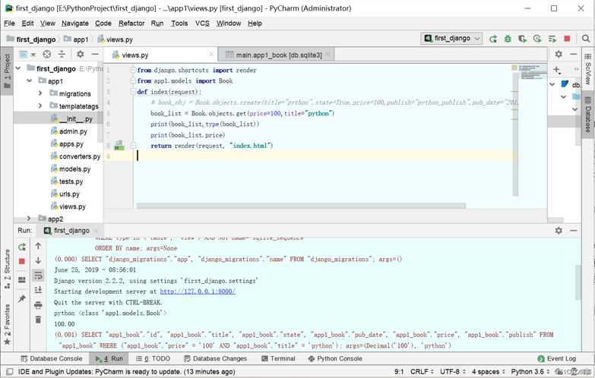This screenshot has width=595, height=378.
Task: Open the Python Console tool window
Action: coord(335,358)
